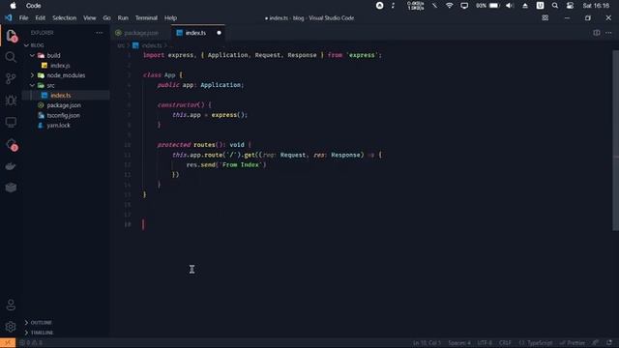
Task: Click the Ln, Col position in status bar
Action: click(427, 343)
